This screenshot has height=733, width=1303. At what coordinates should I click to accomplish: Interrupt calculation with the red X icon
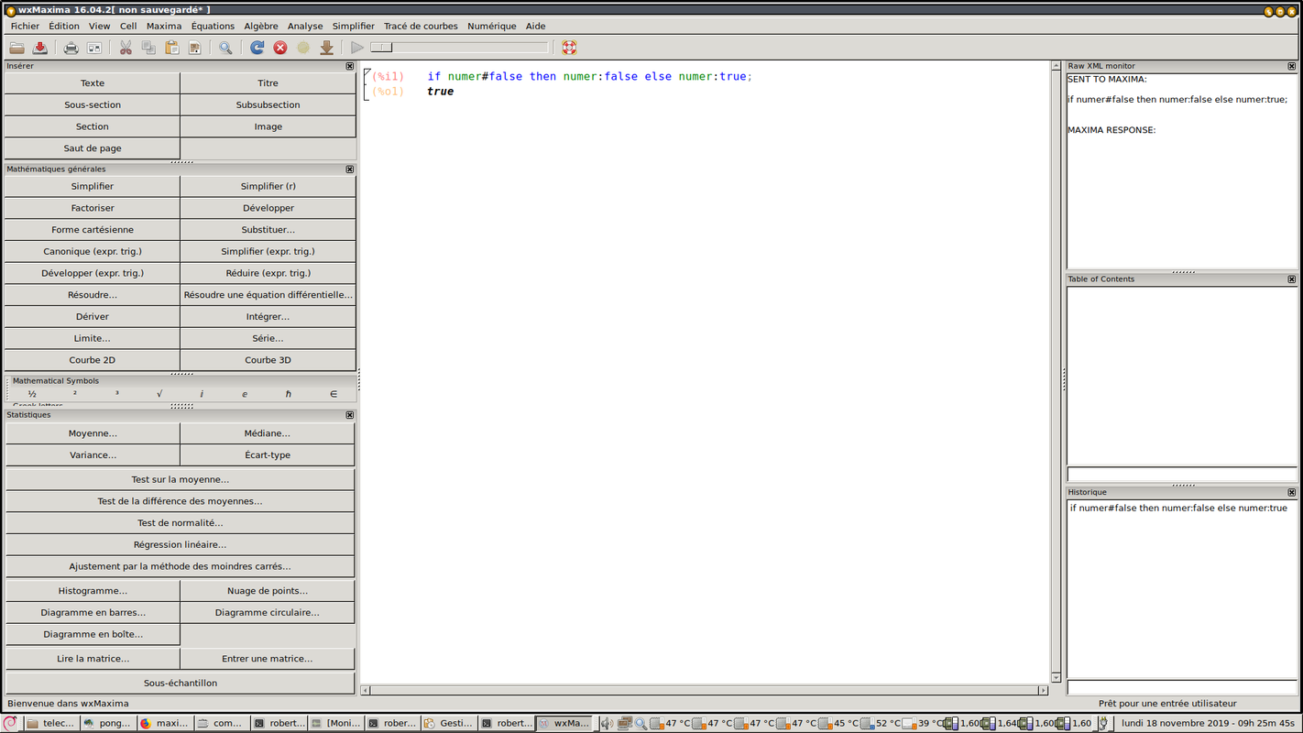(x=280, y=48)
